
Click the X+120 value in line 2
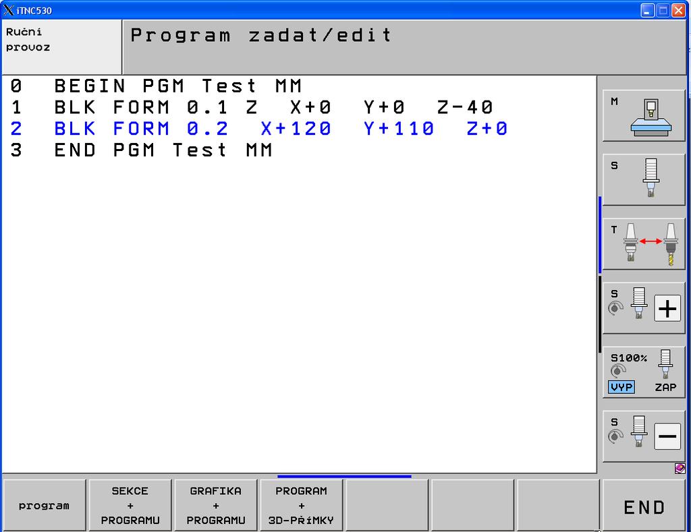(296, 129)
